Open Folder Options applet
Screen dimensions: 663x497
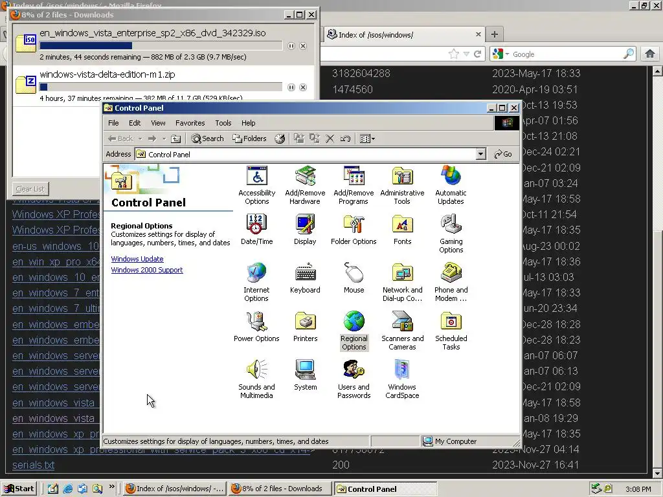pyautogui.click(x=354, y=230)
